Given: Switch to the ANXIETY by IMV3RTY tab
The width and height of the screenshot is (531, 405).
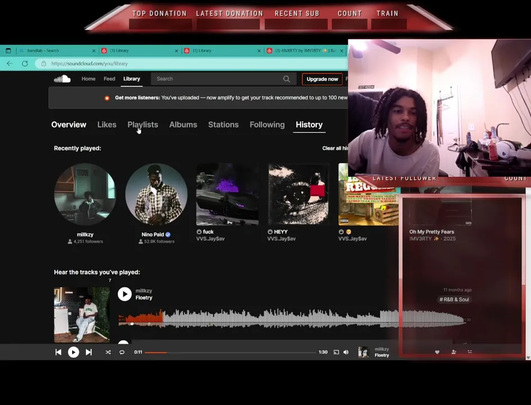Looking at the screenshot, I should (x=305, y=51).
